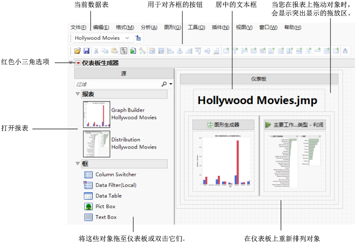Collapse the 框 section
356x244 pixels.
click(x=78, y=163)
